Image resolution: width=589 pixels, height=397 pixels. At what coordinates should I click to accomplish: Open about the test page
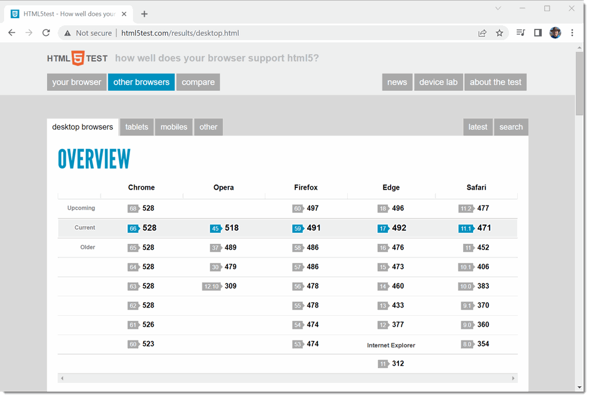(495, 82)
